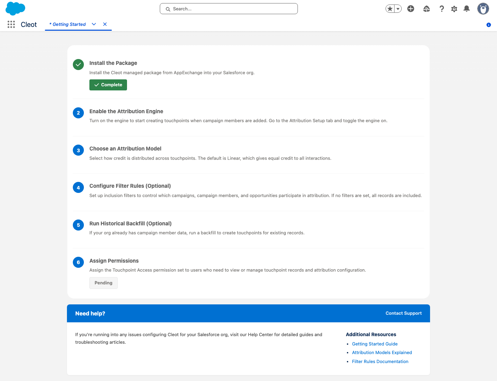Click the blue info icon at right
This screenshot has height=381, width=497.
tap(489, 25)
